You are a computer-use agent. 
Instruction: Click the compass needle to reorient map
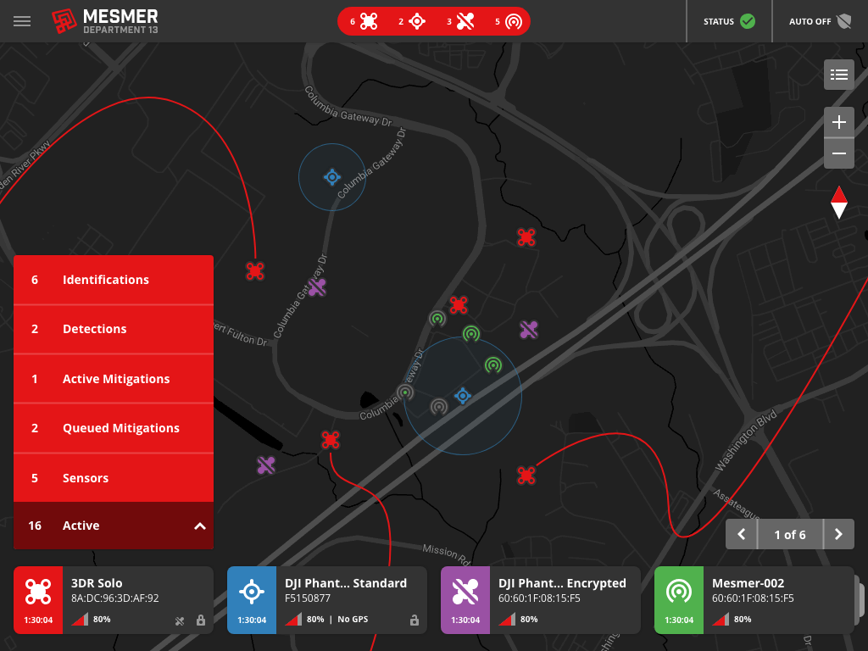click(x=838, y=202)
